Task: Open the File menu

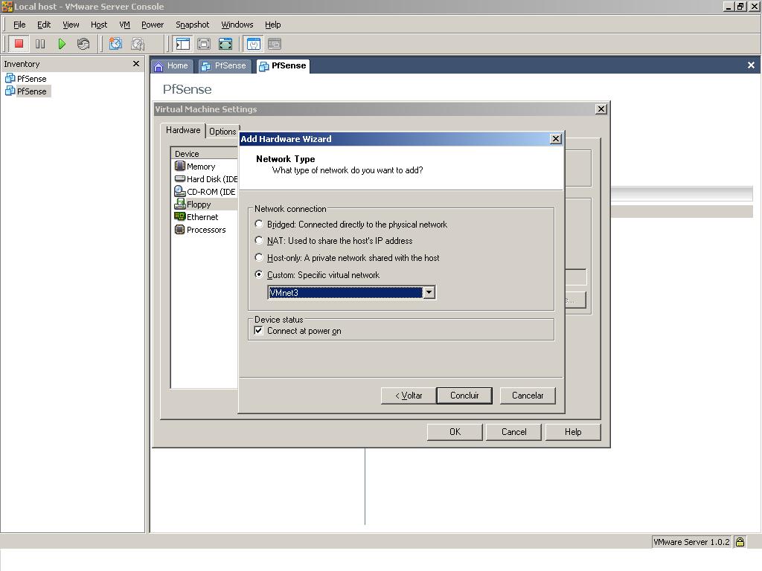Action: pos(19,25)
